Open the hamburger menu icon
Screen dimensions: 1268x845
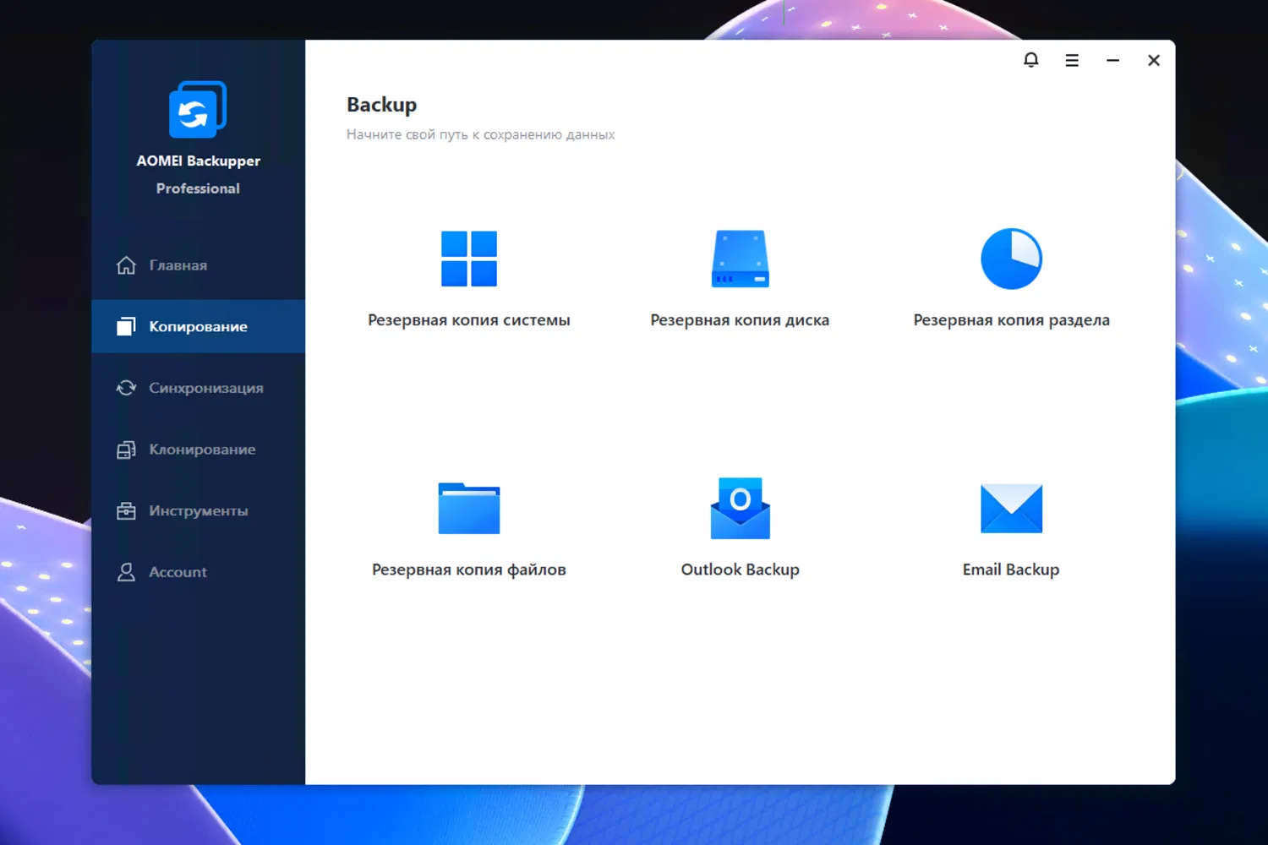1072,61
